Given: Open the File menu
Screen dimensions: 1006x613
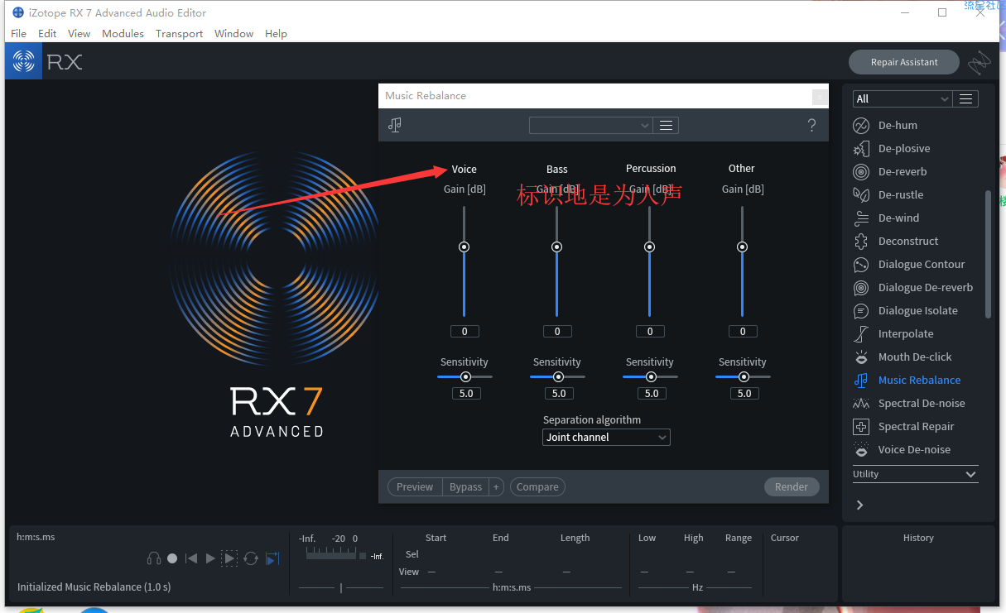Looking at the screenshot, I should click(x=18, y=34).
